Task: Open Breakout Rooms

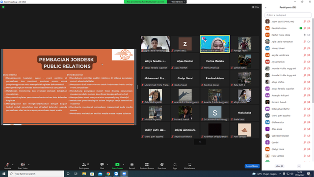Action: (147, 166)
